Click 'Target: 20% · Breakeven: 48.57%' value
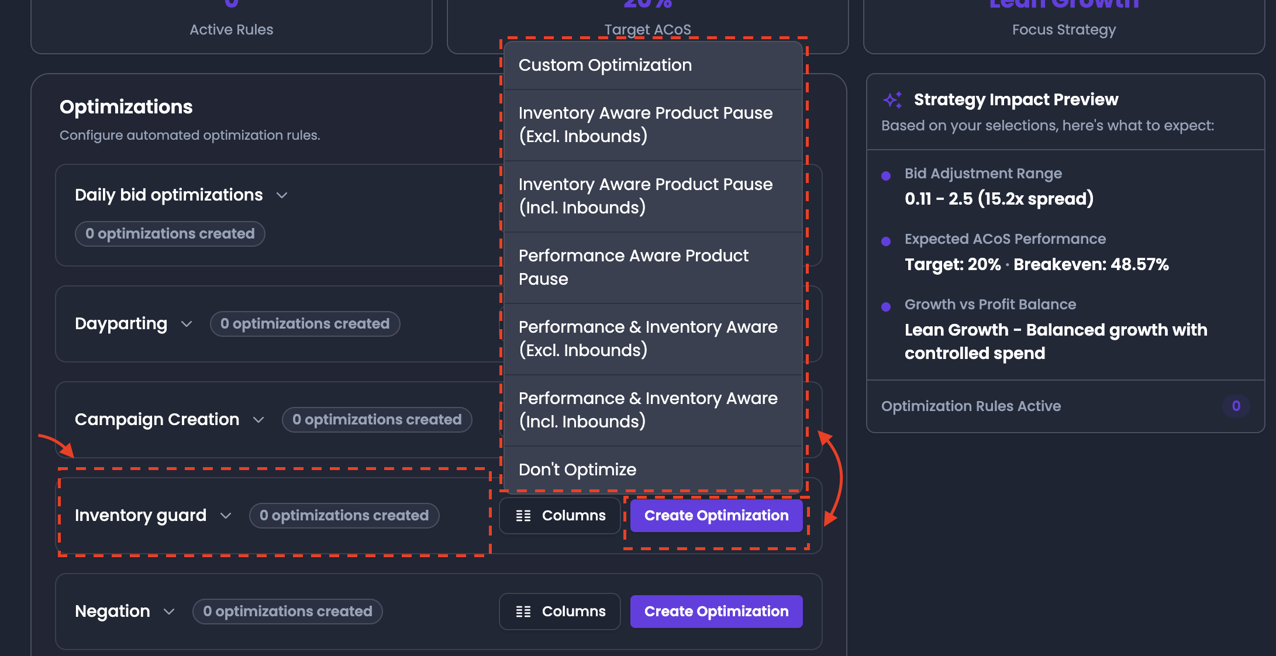 1037,264
